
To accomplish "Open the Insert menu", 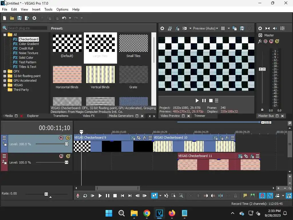I will pos(36,9).
